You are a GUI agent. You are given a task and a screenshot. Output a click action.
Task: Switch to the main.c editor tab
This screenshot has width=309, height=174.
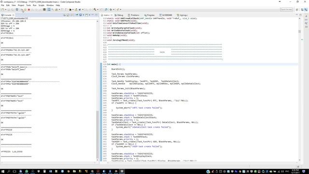click(106, 15)
